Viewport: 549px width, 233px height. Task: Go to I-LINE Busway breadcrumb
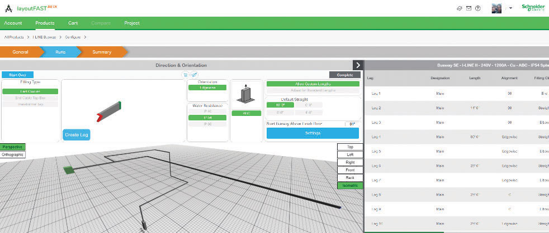pos(44,37)
